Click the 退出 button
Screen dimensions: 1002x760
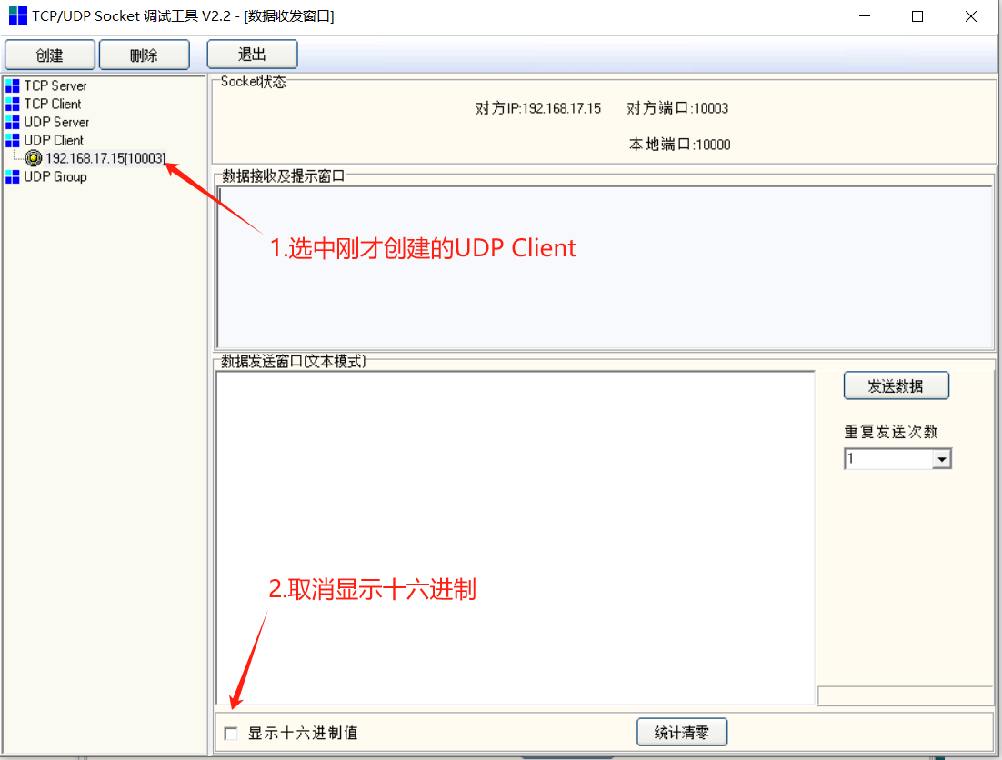pyautogui.click(x=252, y=55)
